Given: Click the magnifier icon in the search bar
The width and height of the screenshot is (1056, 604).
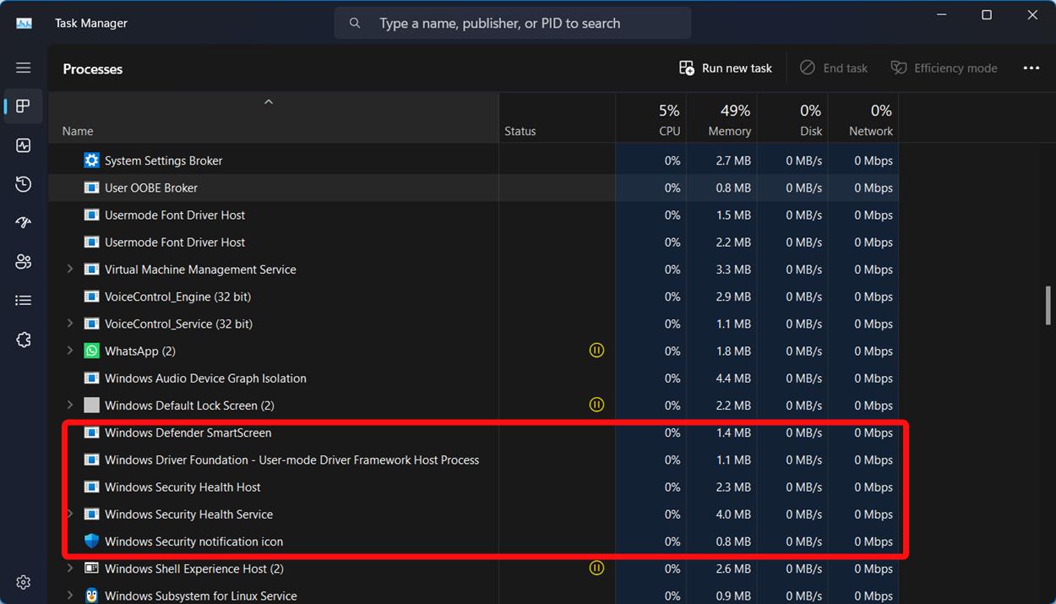Looking at the screenshot, I should 355,22.
